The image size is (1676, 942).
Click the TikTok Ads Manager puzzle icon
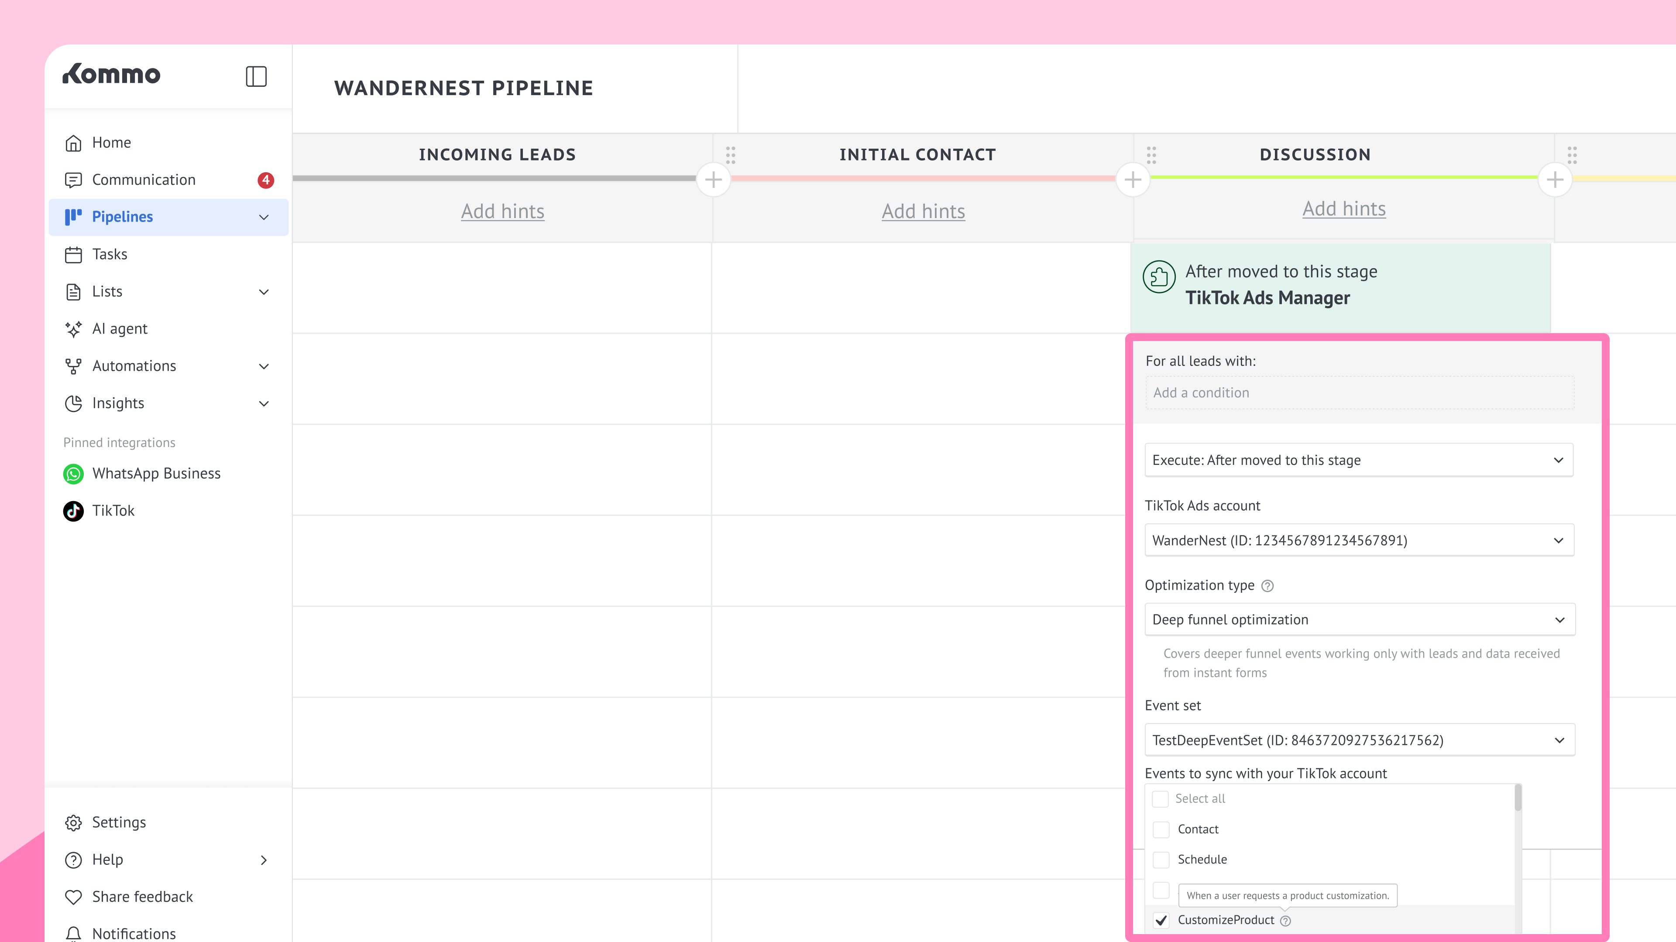point(1159,278)
